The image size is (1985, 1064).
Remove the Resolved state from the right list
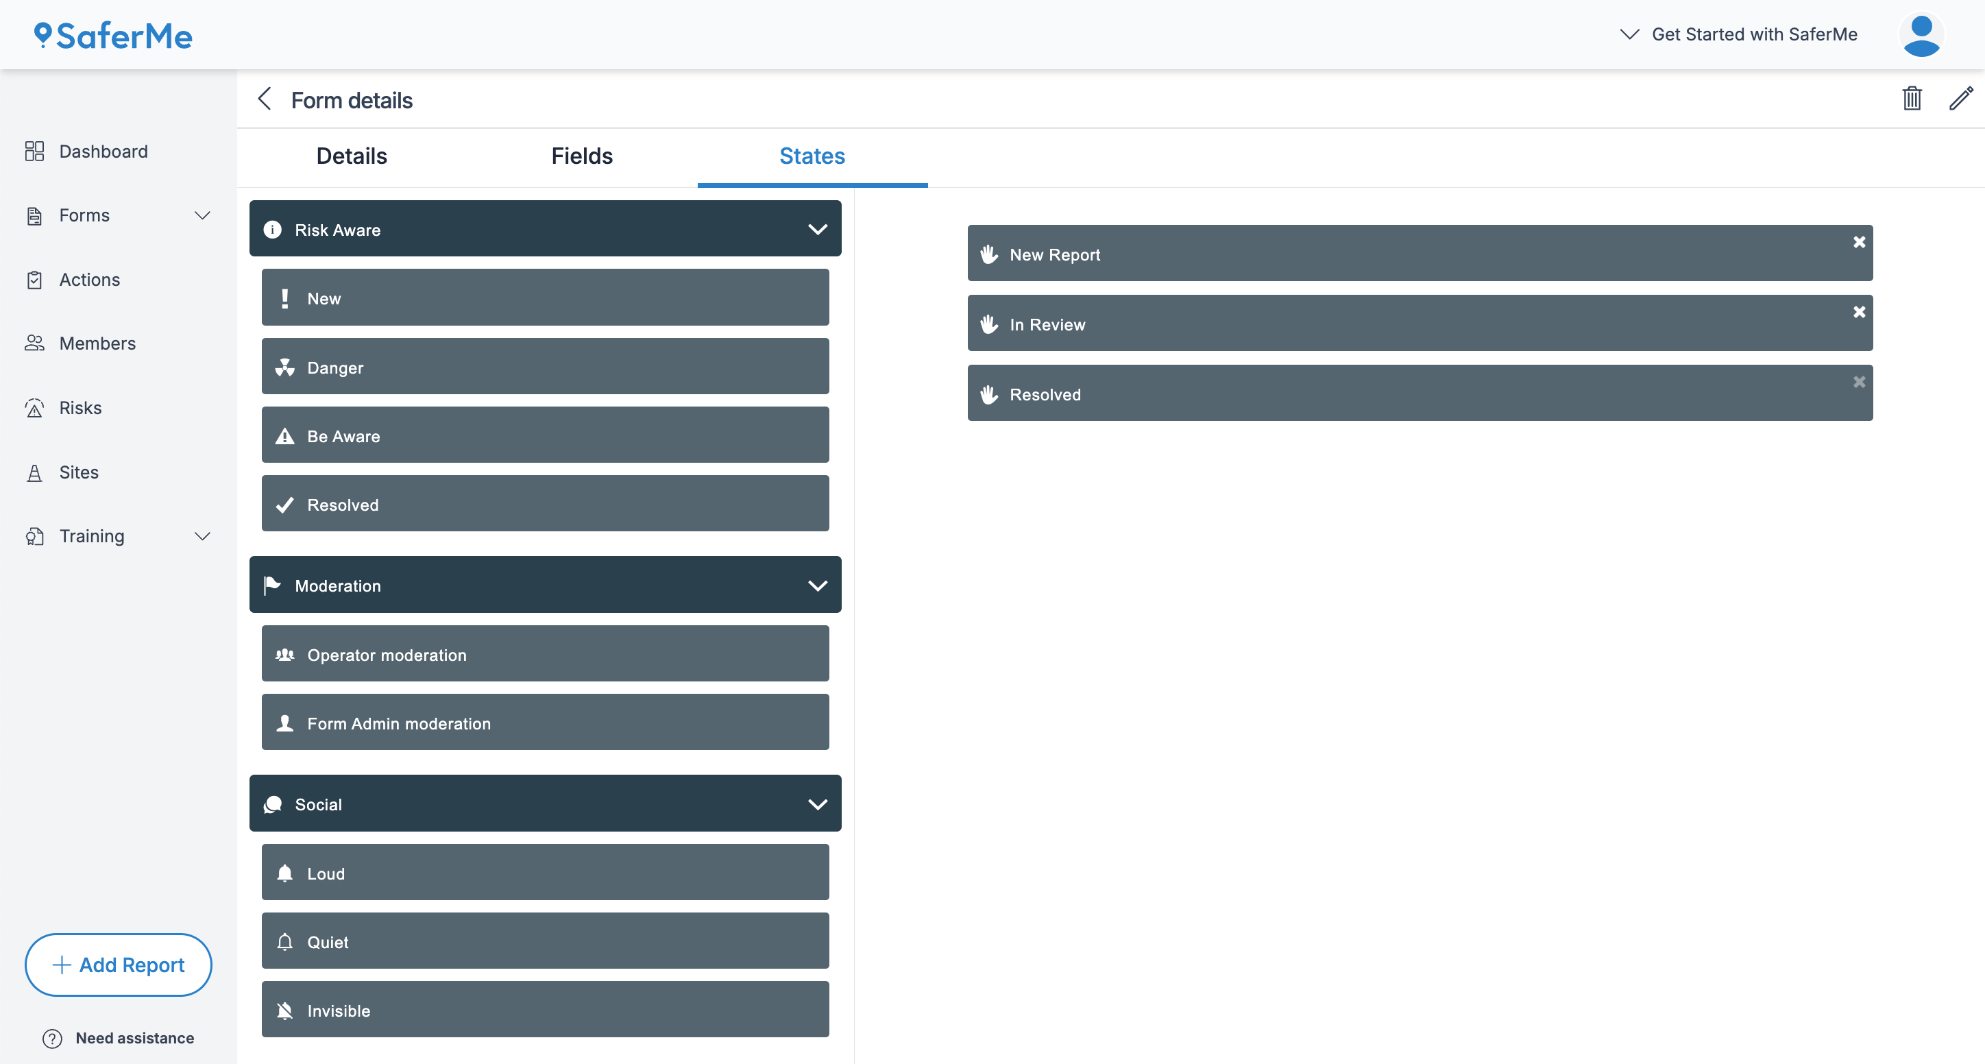(x=1859, y=382)
